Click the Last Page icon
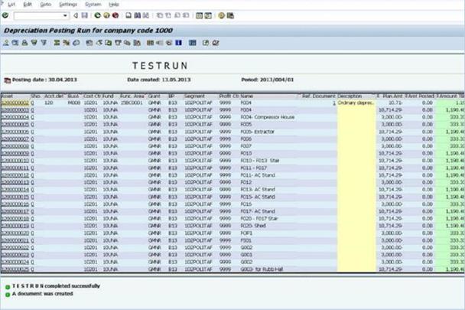This screenshot has width=465, height=310. 187,15
